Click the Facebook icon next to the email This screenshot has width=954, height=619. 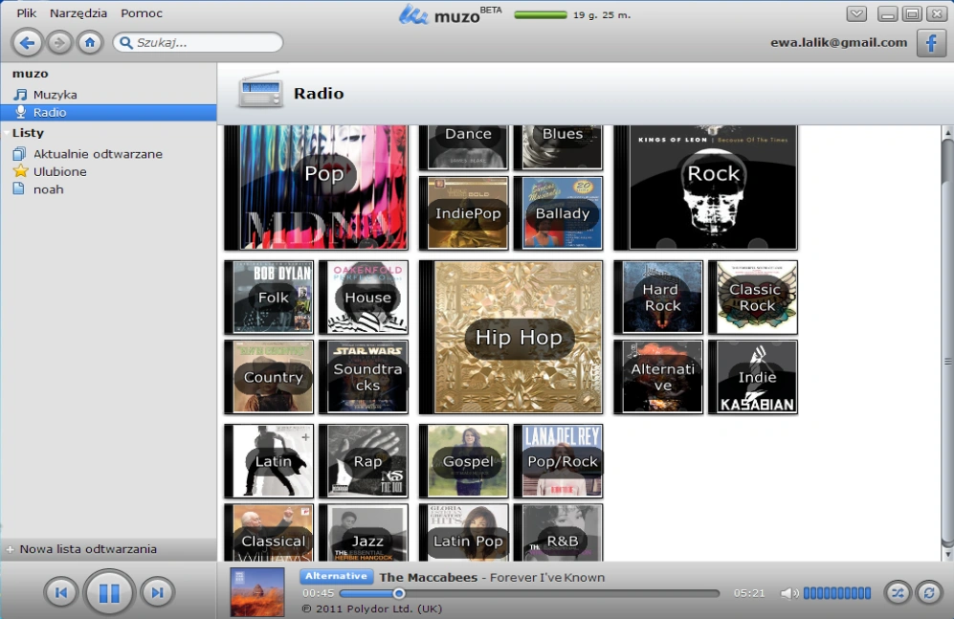pyautogui.click(x=931, y=43)
